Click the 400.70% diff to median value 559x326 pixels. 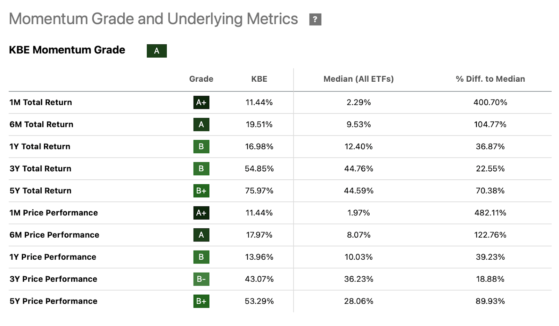click(490, 103)
